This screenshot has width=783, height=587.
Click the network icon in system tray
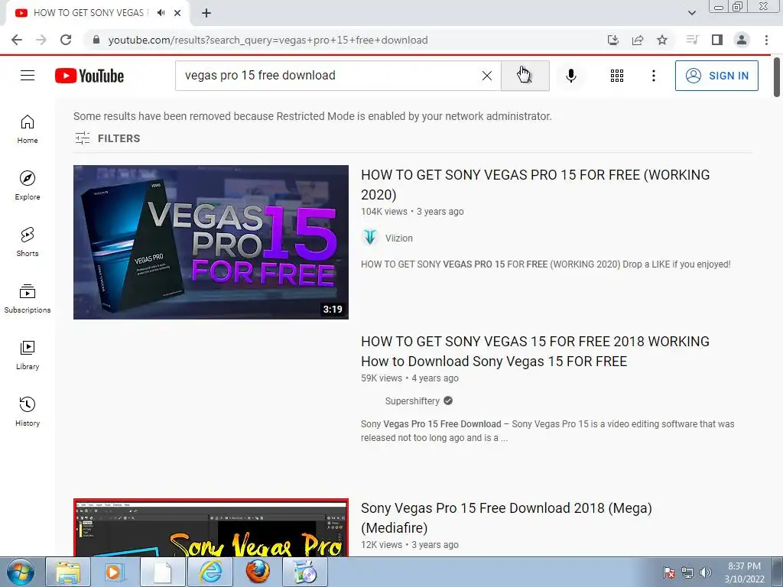pos(687,572)
